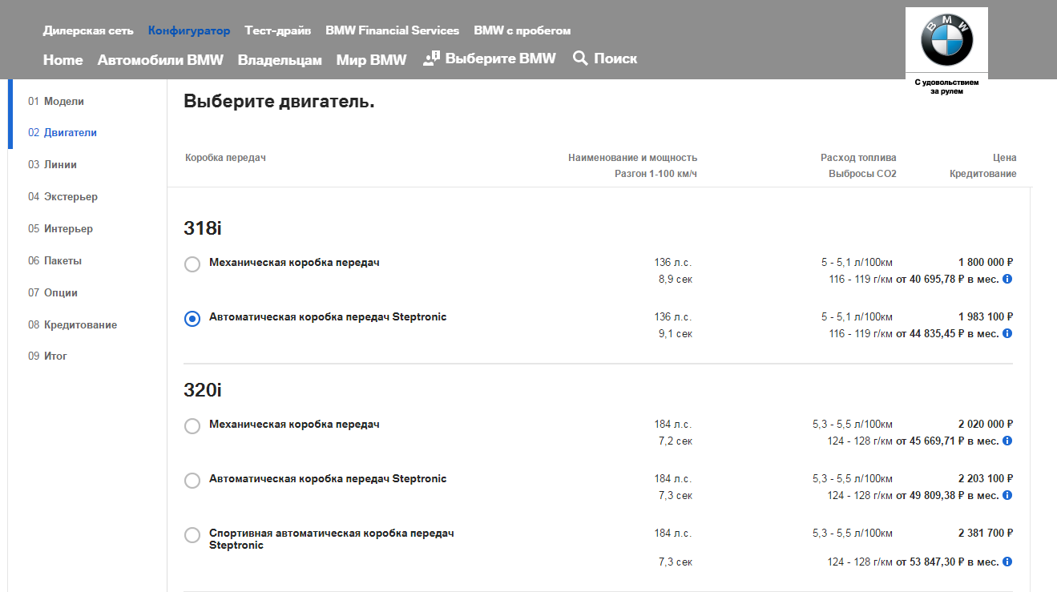Open credit info icon for 53 847,30 ₽ offer
This screenshot has width=1057, height=592.
click(1007, 562)
